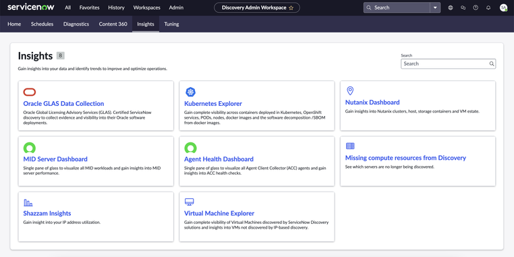Click the Oracle red oval icon

pos(30,92)
